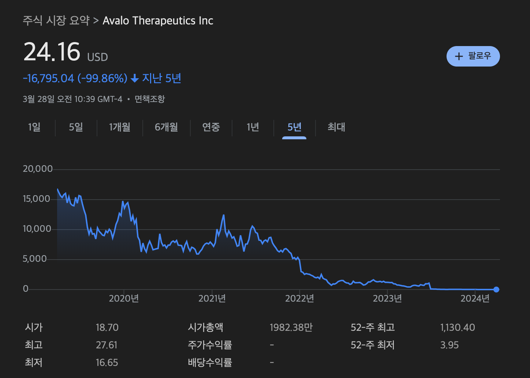Click the Avalo Therapeutics Inc title
The image size is (530, 378).
tap(158, 20)
